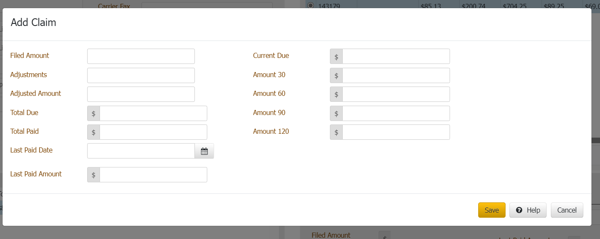
Task: Click the dollar sign beside Current Due
Action: tap(336, 56)
